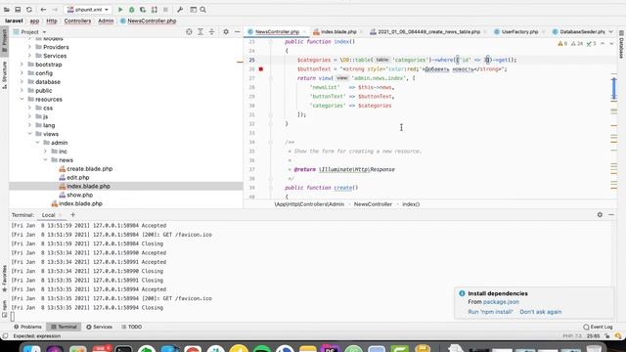Viewport: 626px width, 352px height.
Task: Click Run 'npm install' link
Action: 490,312
